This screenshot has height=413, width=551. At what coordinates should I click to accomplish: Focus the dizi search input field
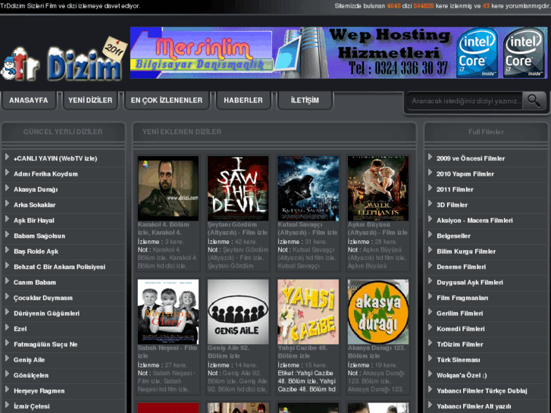click(x=465, y=102)
